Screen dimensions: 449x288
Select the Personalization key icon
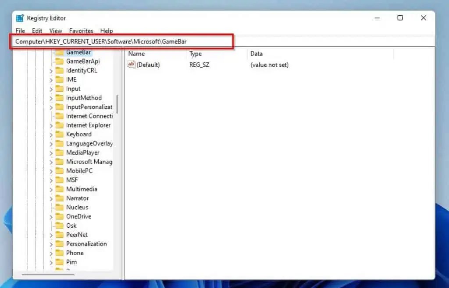click(x=60, y=244)
